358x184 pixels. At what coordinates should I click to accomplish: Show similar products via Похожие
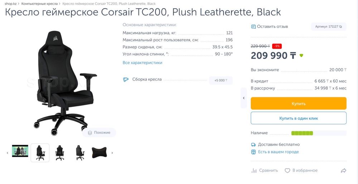click(x=99, y=133)
